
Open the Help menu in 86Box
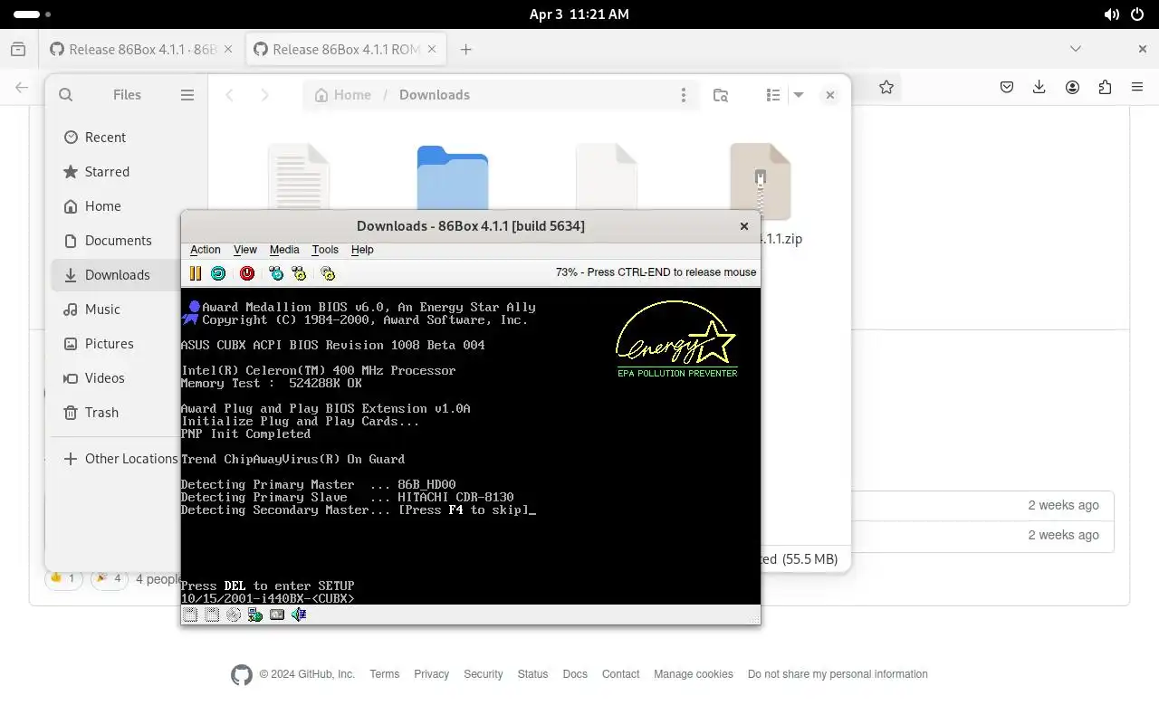coord(362,250)
